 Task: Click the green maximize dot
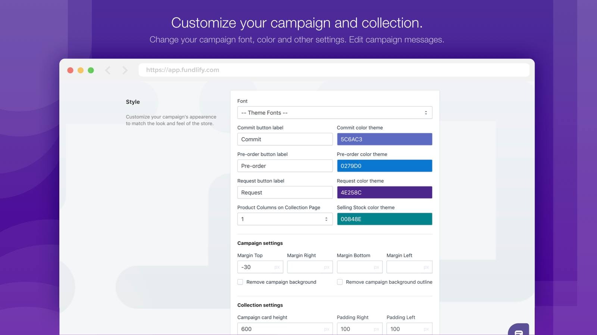[91, 70]
